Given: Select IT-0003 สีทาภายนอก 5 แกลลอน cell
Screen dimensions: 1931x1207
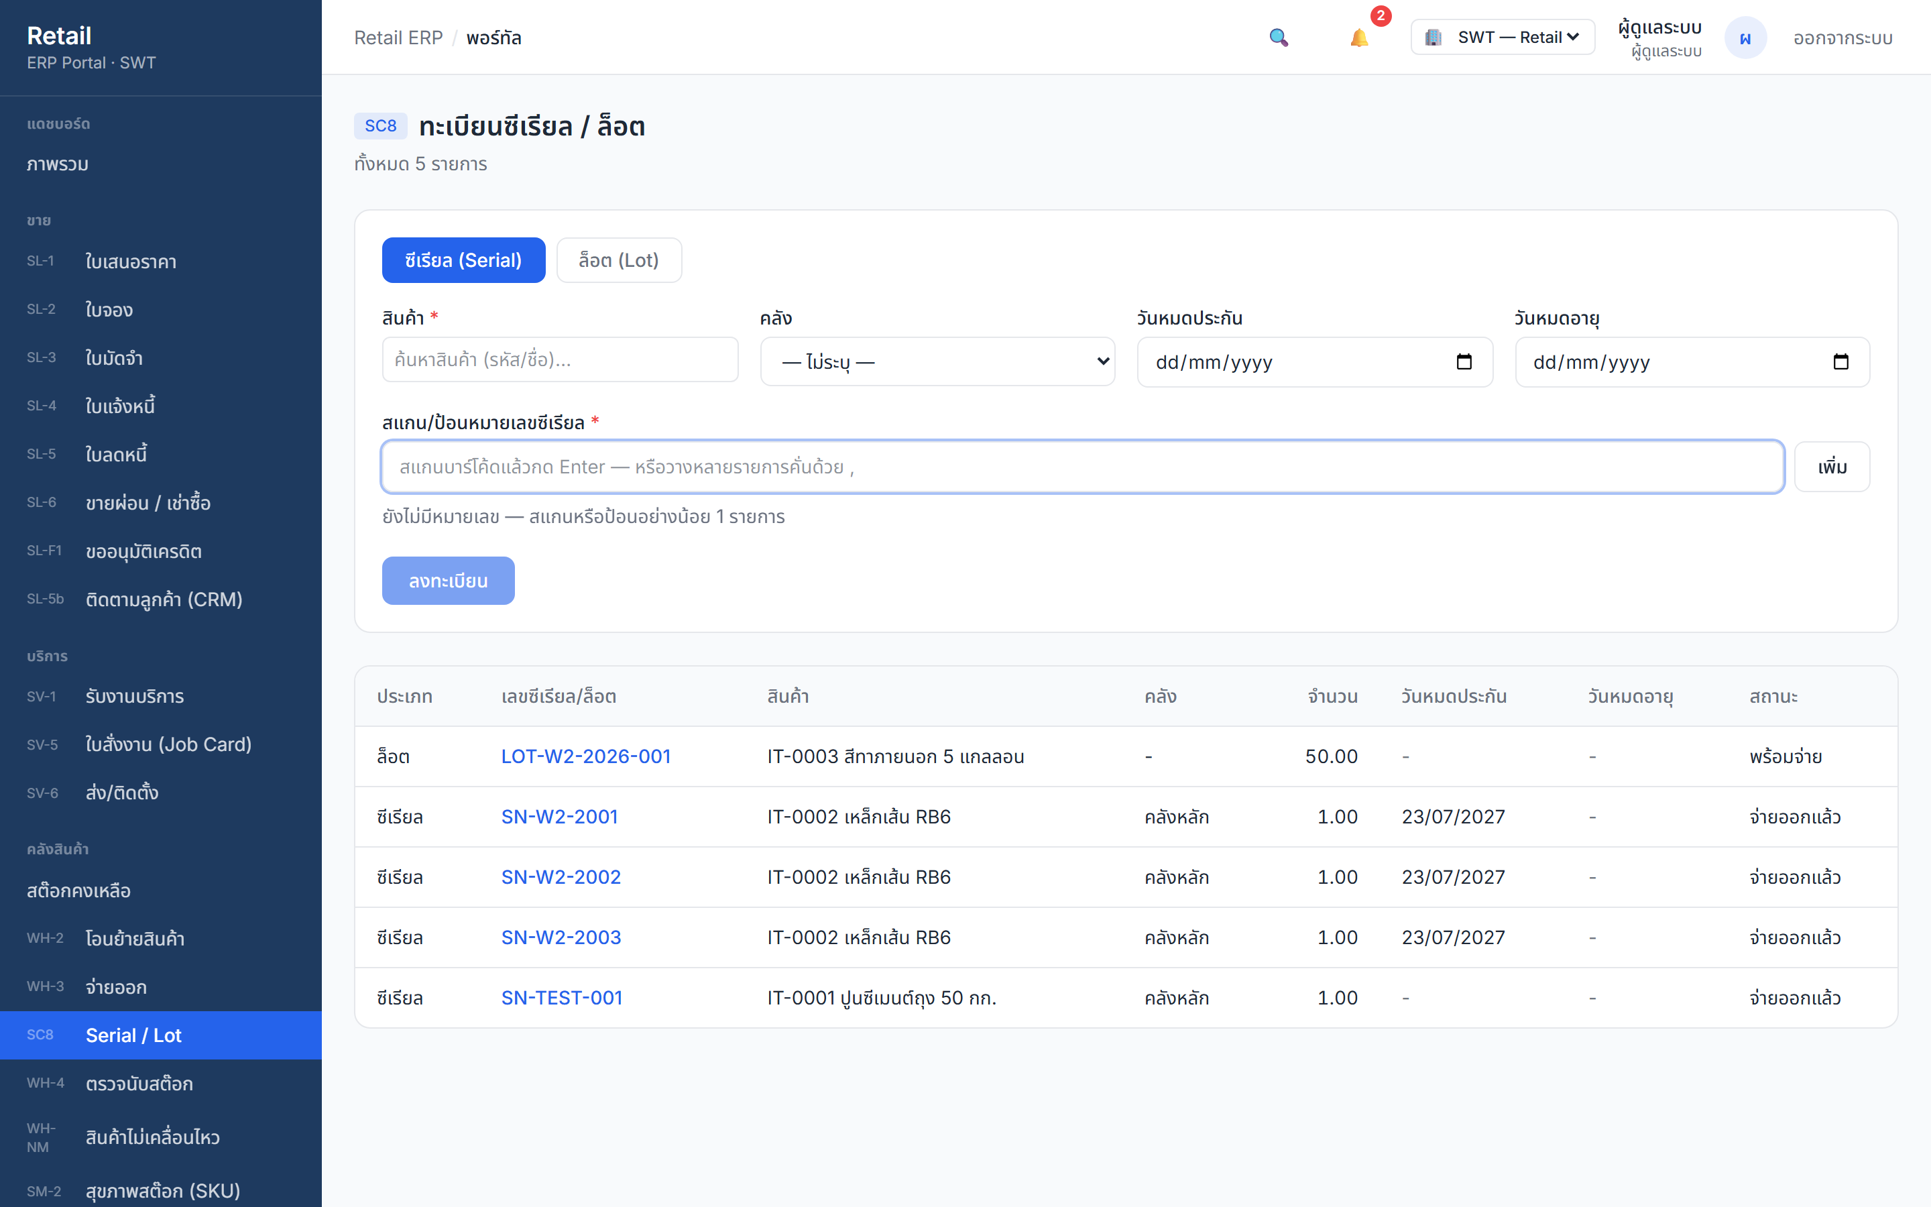Looking at the screenshot, I should pyautogui.click(x=895, y=756).
